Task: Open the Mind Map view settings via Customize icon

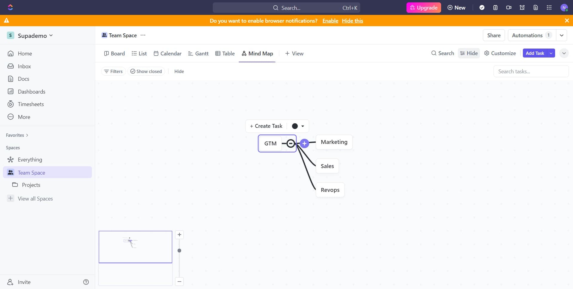Action: point(487,53)
